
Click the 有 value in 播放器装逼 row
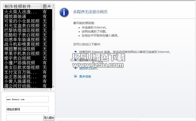[44, 16]
